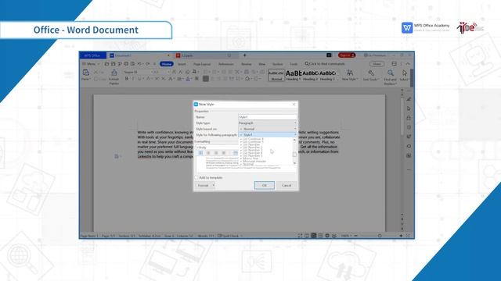Open the Text Tools ribbon button
Screen dimensions: 501x281
coord(370,75)
